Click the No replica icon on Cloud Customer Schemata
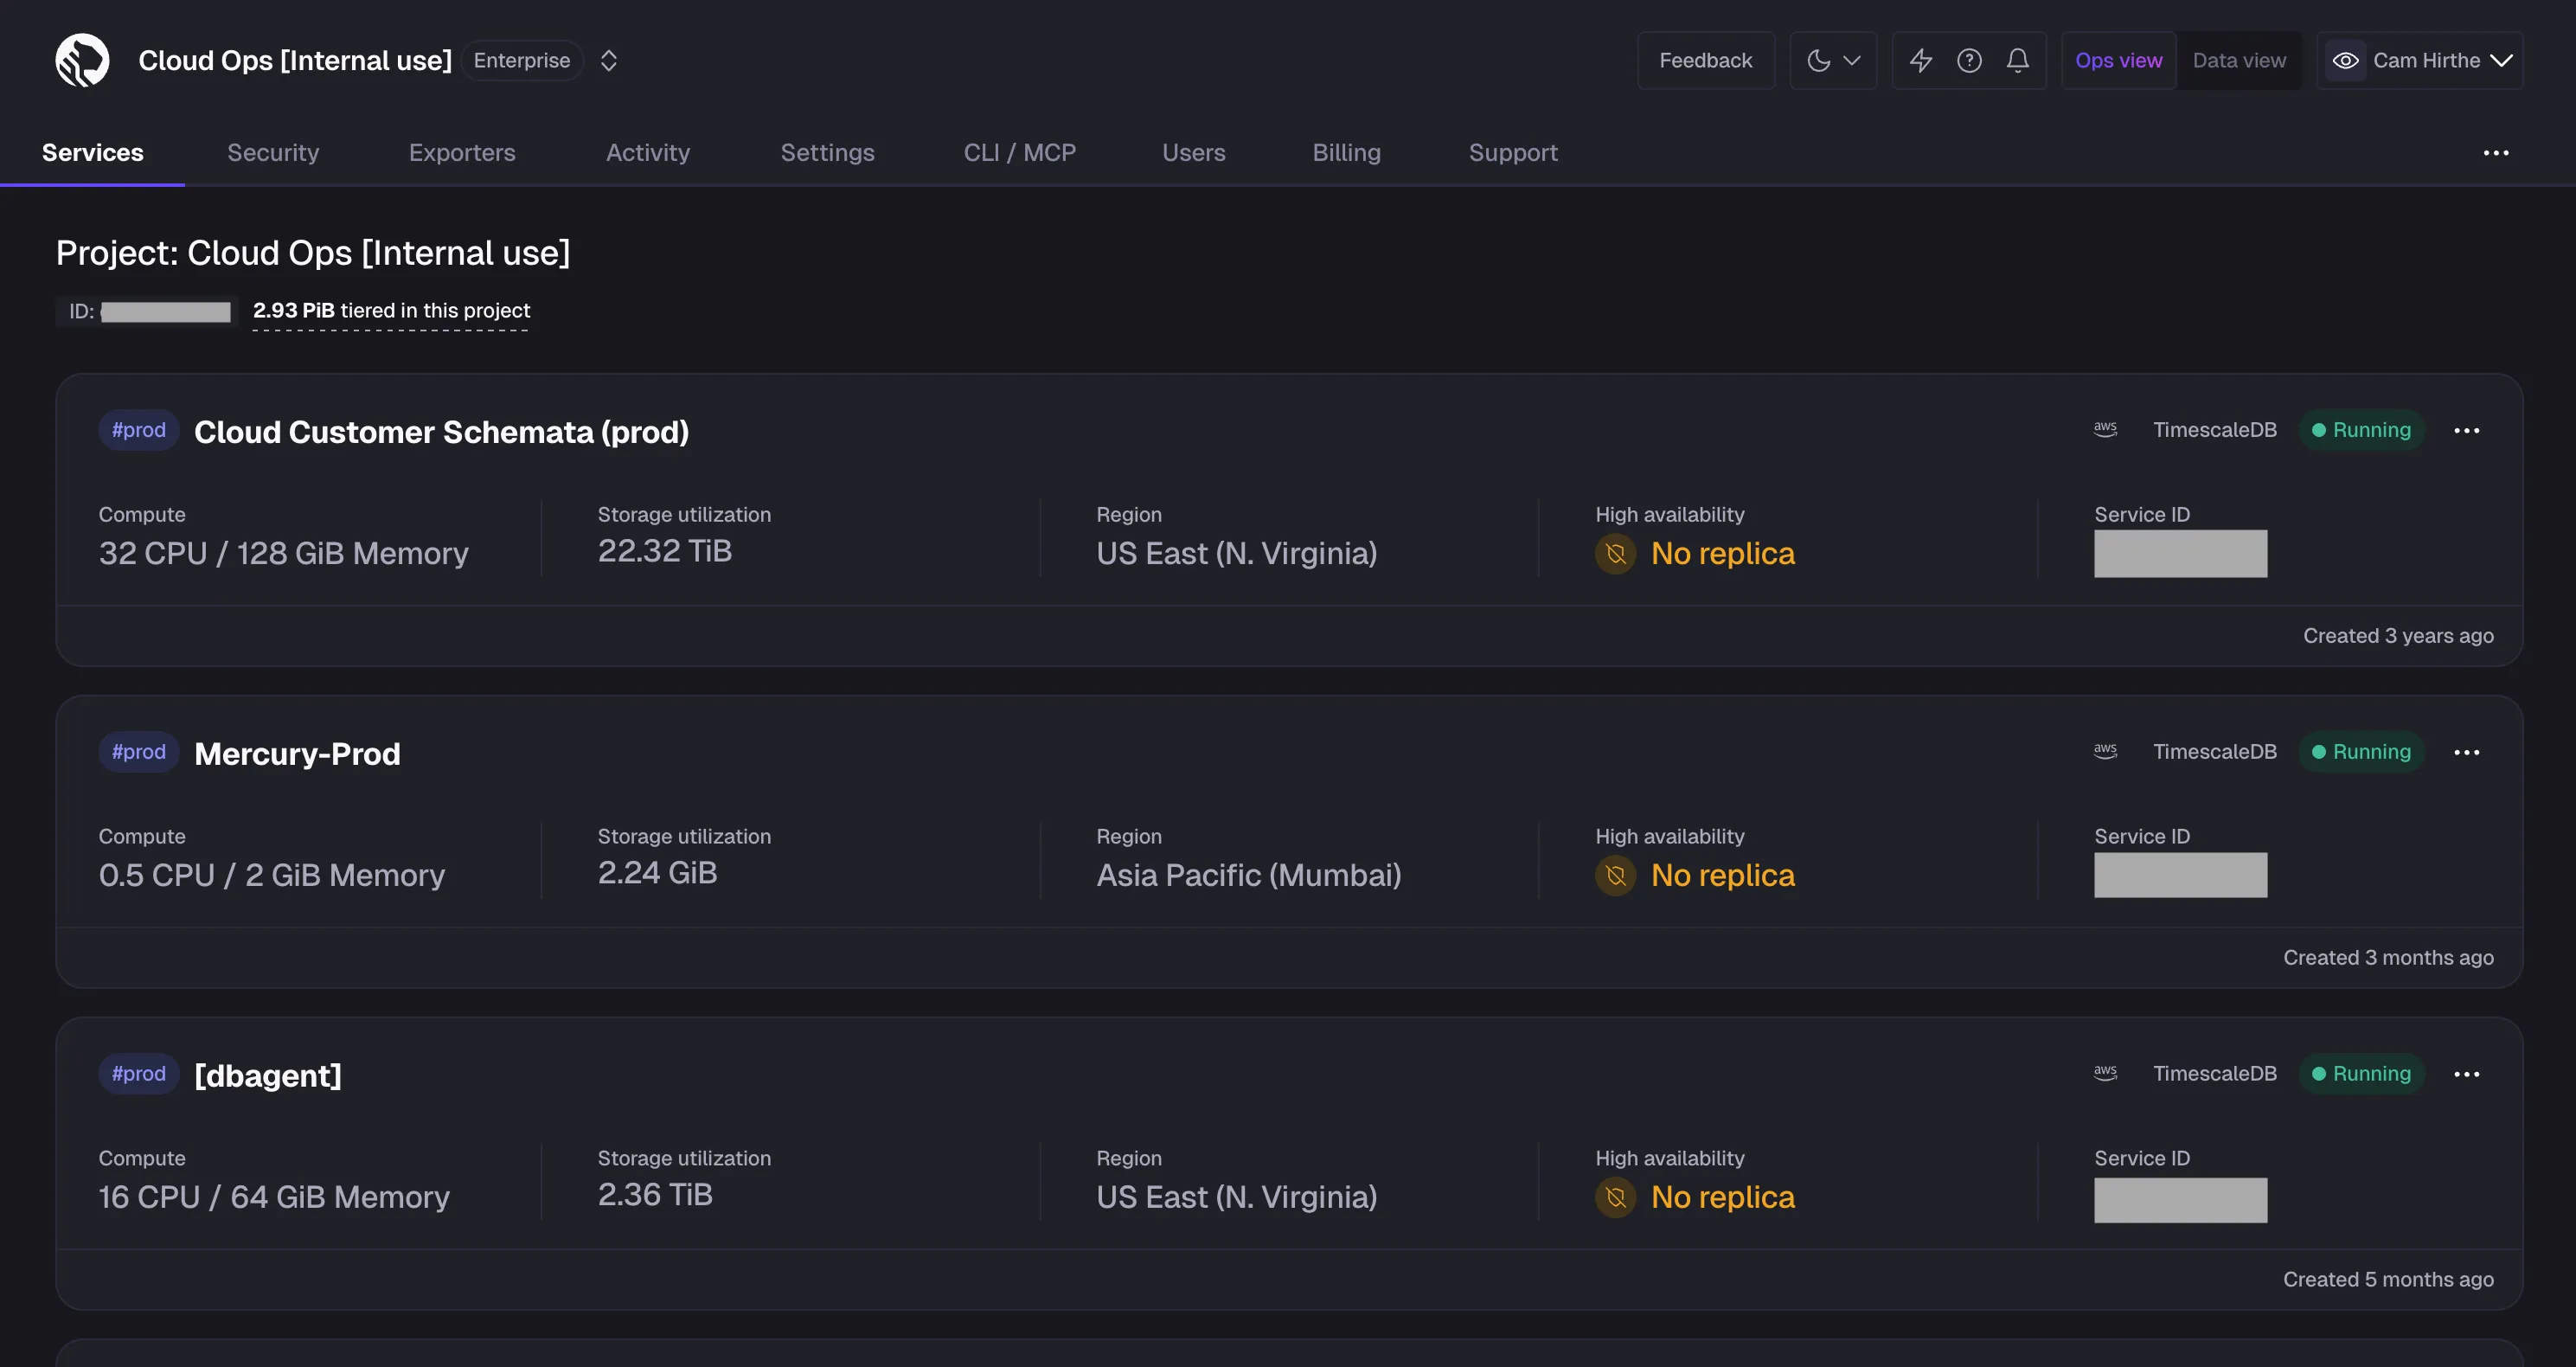The width and height of the screenshot is (2576, 1367). coord(1615,553)
